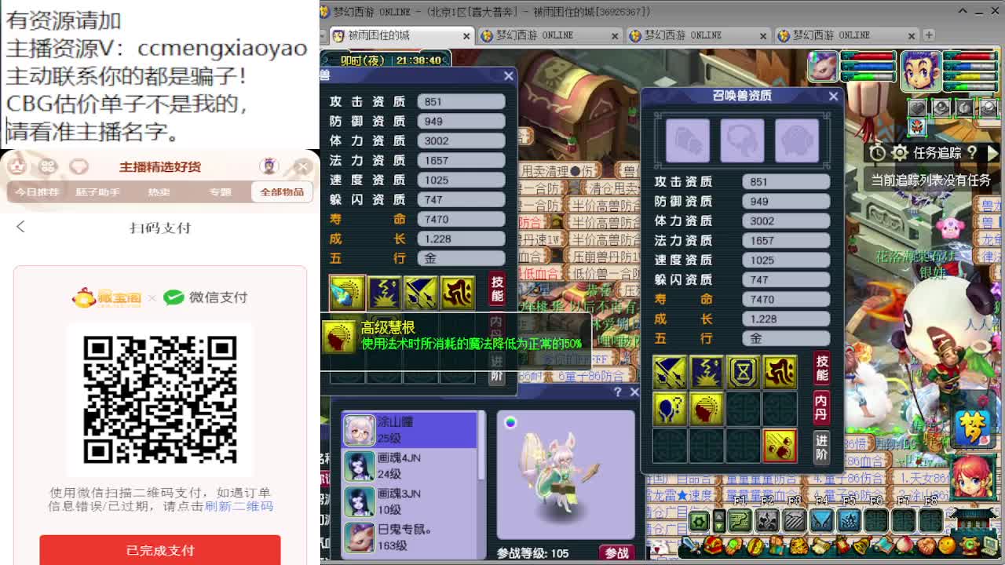Switch to 全部物品 tab
Image resolution: width=1005 pixels, height=565 pixels.
click(x=282, y=192)
